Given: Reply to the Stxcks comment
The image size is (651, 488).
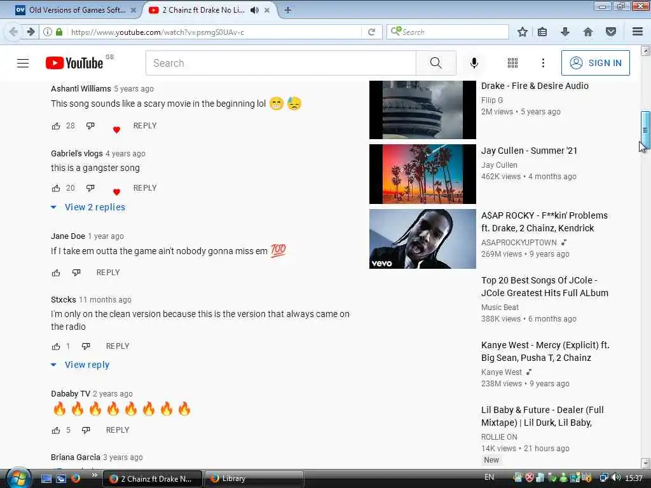Looking at the screenshot, I should tap(118, 346).
